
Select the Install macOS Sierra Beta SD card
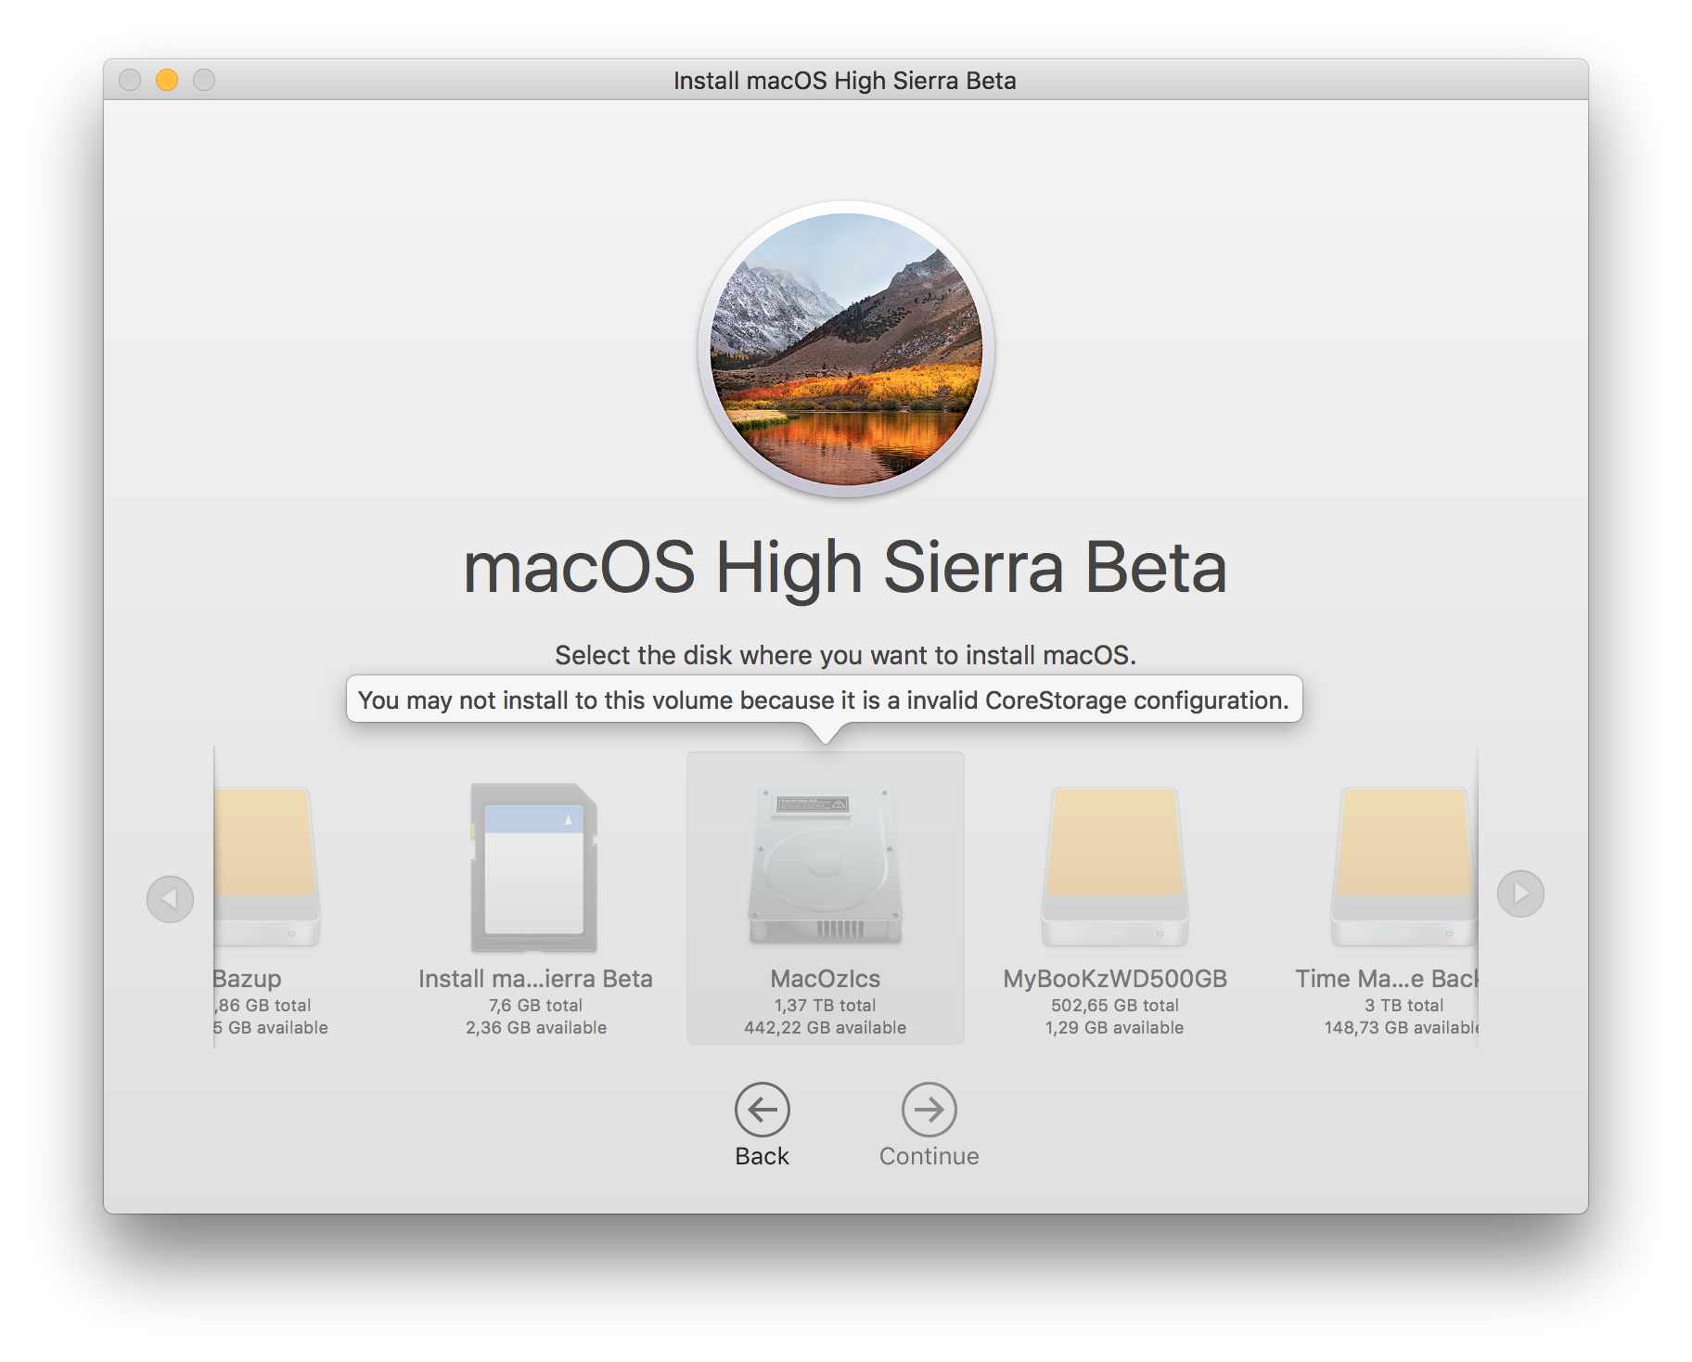tap(534, 867)
